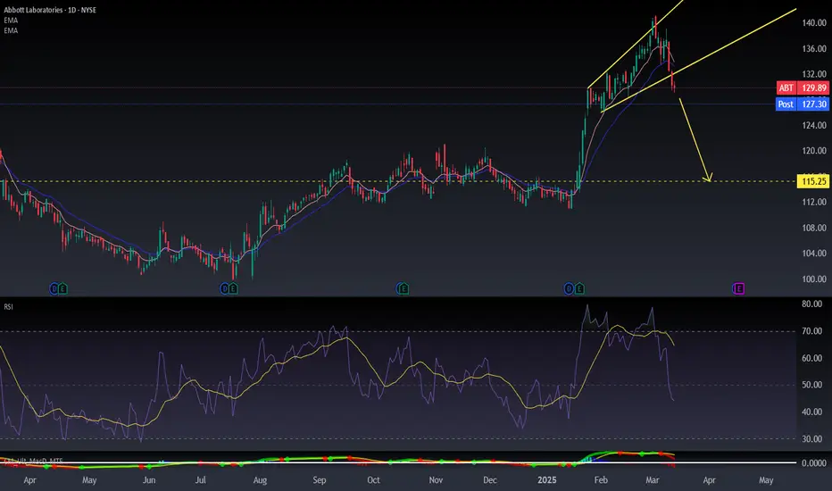Click the MacD MTF indicator legend label
Image resolution: width=832 pixels, height=491 pixels.
click(x=33, y=461)
